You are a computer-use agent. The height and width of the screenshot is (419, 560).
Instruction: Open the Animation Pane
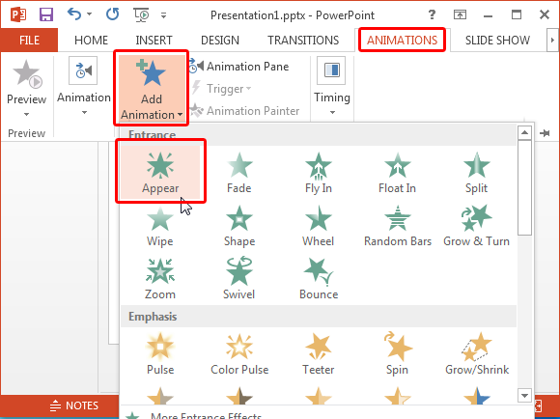click(238, 67)
